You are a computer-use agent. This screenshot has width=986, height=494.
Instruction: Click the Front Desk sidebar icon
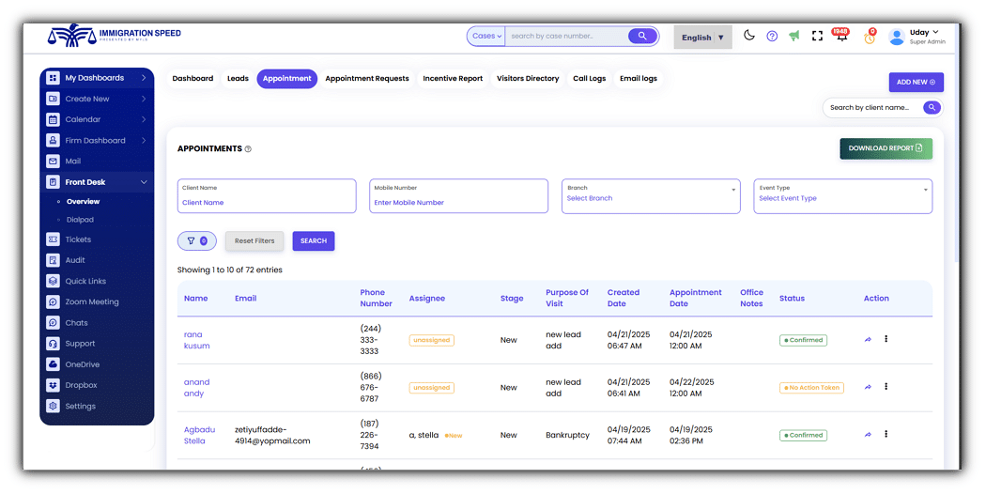[53, 182]
